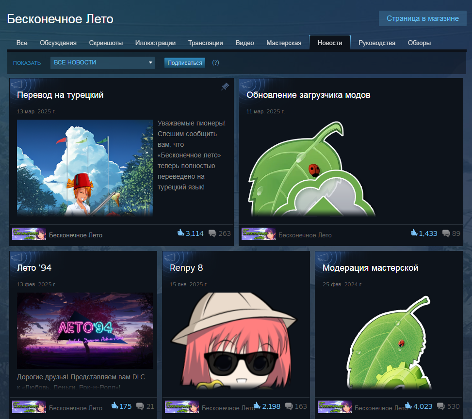Click the date 15 янв. 2025 г.
Viewport: 472px width, 419px height.
click(189, 284)
